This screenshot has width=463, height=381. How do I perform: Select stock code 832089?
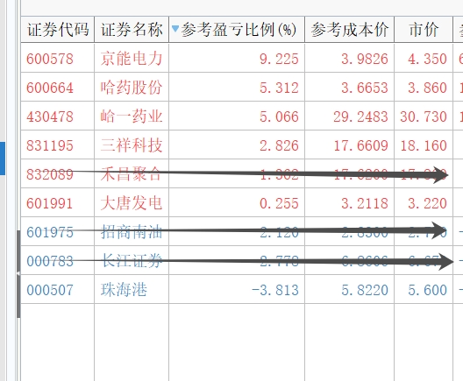50,174
